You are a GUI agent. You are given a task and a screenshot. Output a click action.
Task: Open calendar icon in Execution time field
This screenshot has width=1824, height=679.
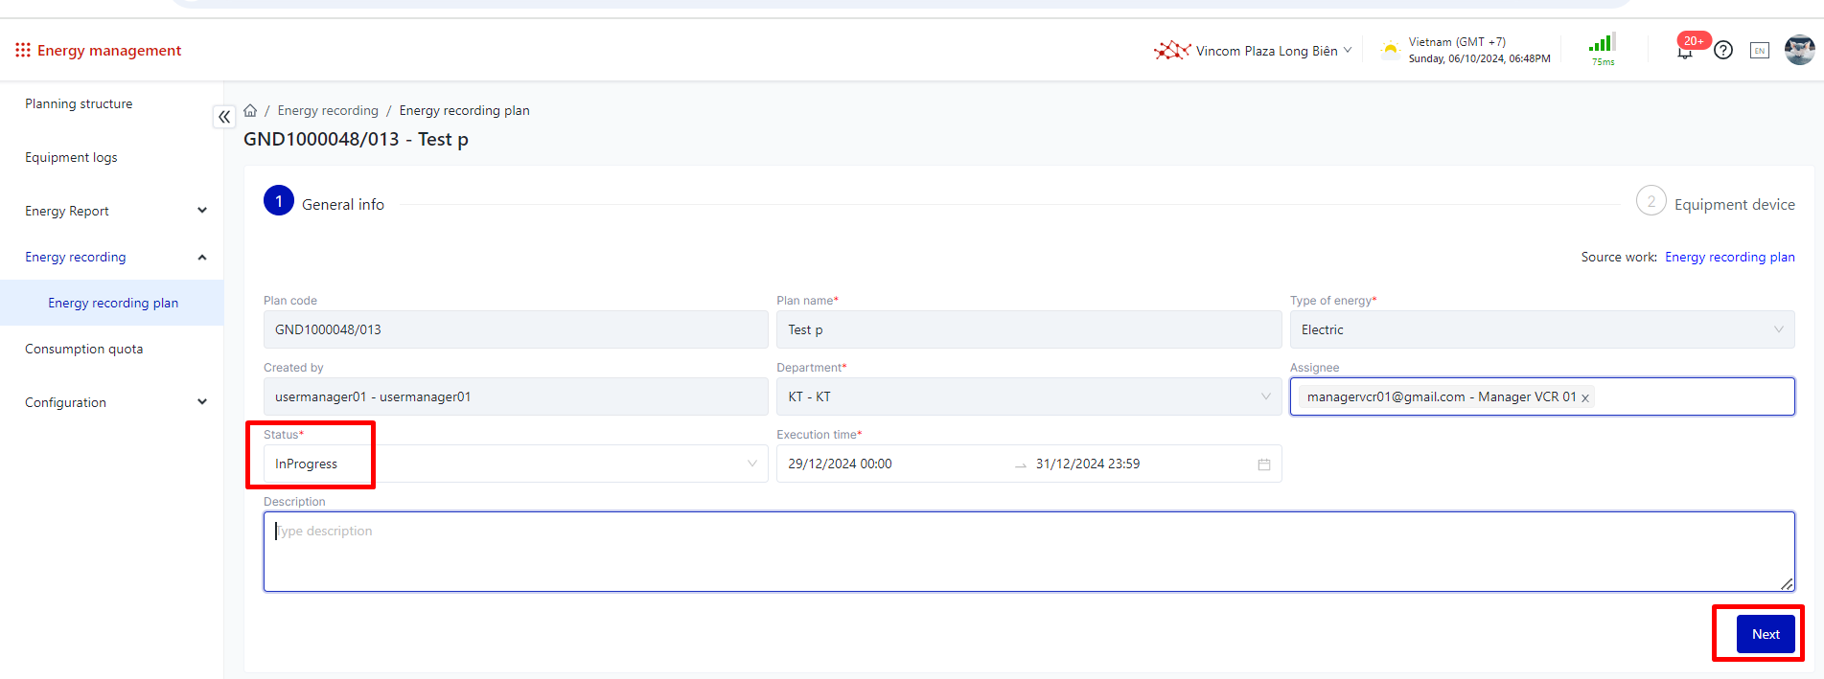coord(1264,464)
